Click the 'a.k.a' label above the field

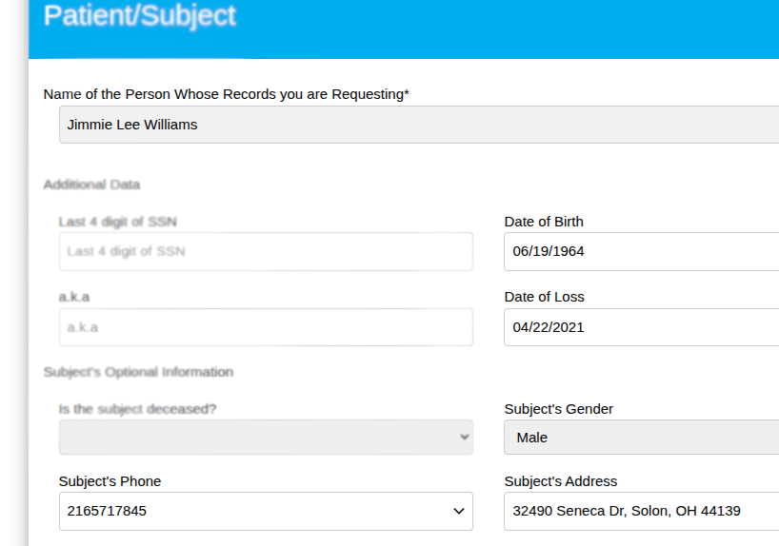pyautogui.click(x=74, y=297)
